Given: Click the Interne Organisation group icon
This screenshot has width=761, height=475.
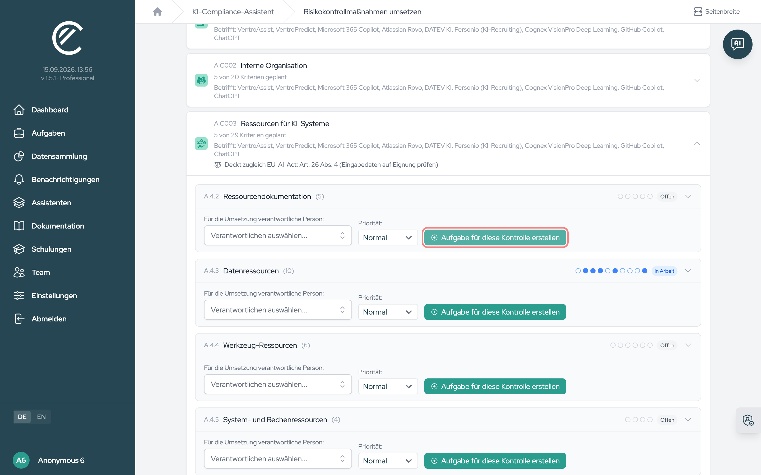Looking at the screenshot, I should [x=201, y=80].
